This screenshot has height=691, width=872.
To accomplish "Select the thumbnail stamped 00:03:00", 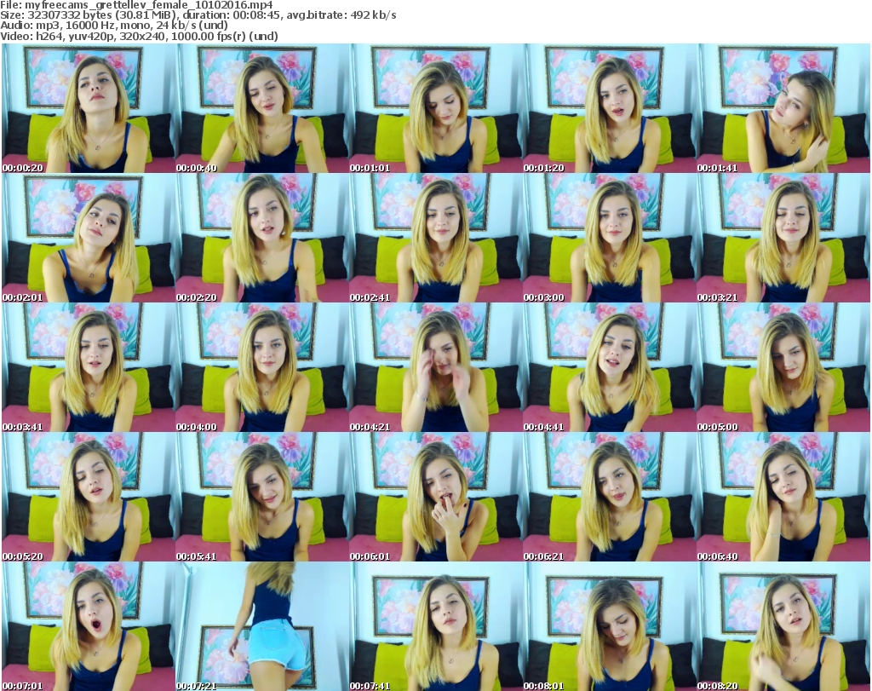I will [609, 238].
